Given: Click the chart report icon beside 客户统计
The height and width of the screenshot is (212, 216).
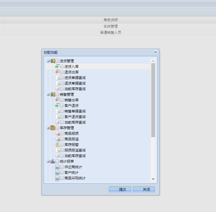Looking at the screenshot, I should (57, 173).
